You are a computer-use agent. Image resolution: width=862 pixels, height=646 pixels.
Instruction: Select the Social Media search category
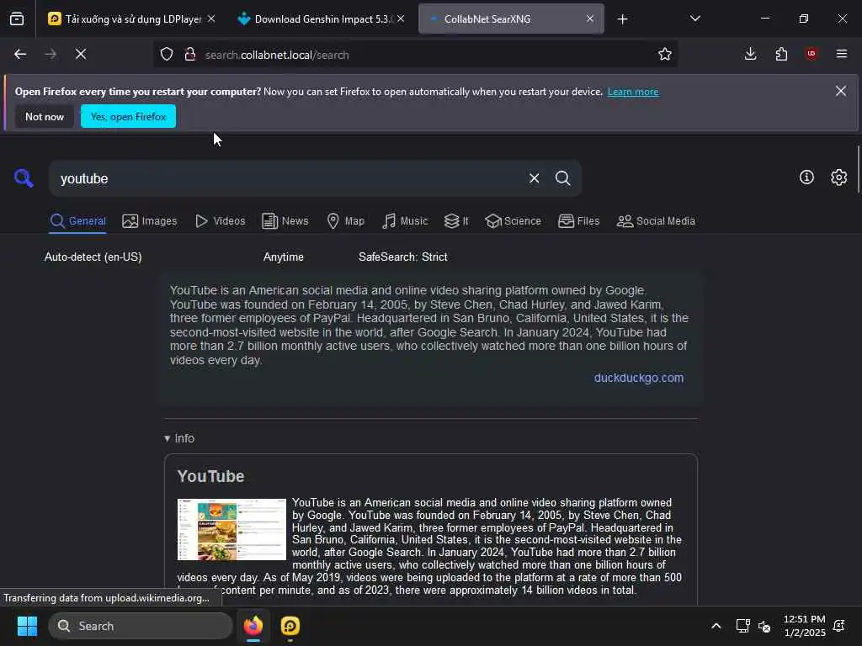tap(656, 221)
